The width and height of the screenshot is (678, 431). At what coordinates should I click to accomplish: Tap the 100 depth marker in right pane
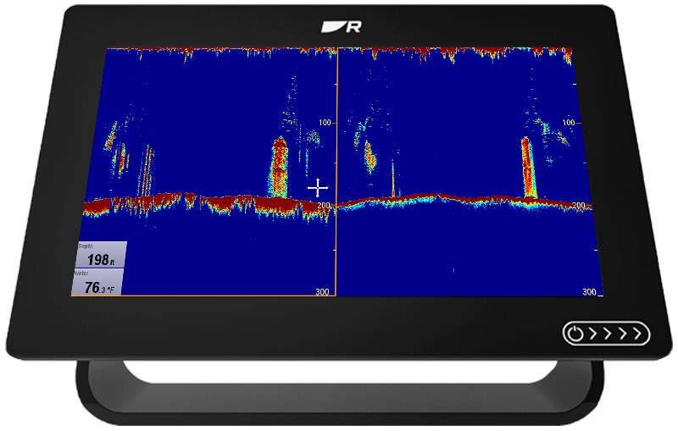pos(592,124)
